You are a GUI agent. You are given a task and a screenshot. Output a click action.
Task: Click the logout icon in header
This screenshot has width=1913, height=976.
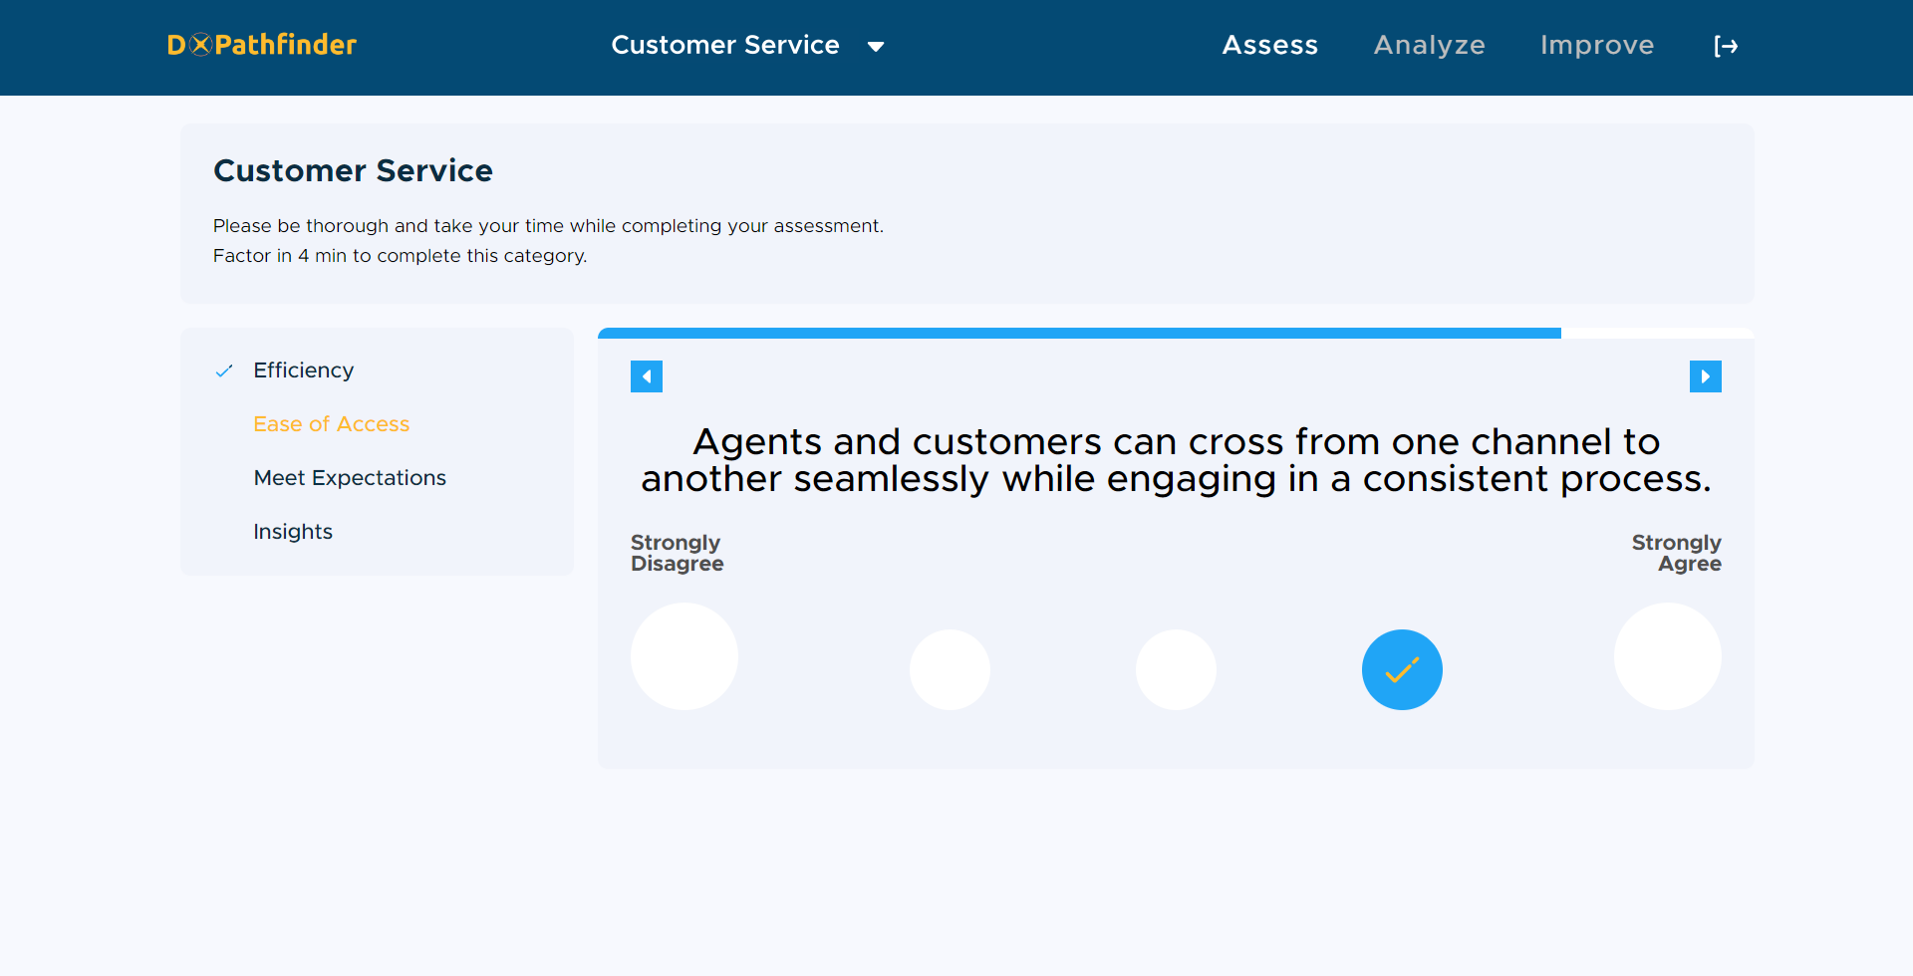[1726, 46]
